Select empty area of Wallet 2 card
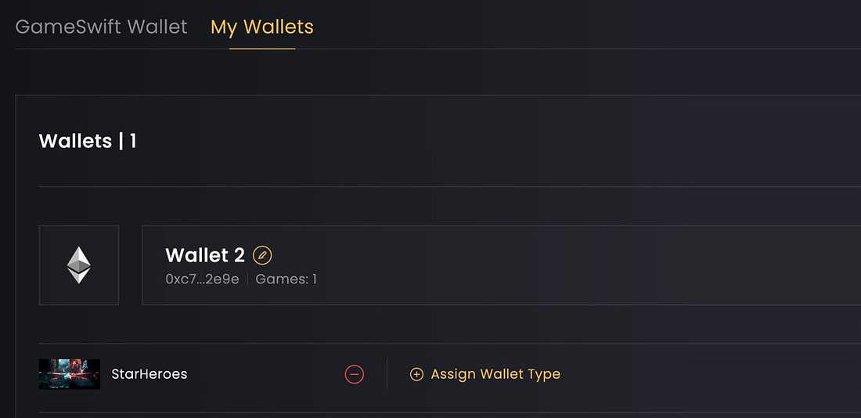The width and height of the screenshot is (861, 418). (x=587, y=265)
